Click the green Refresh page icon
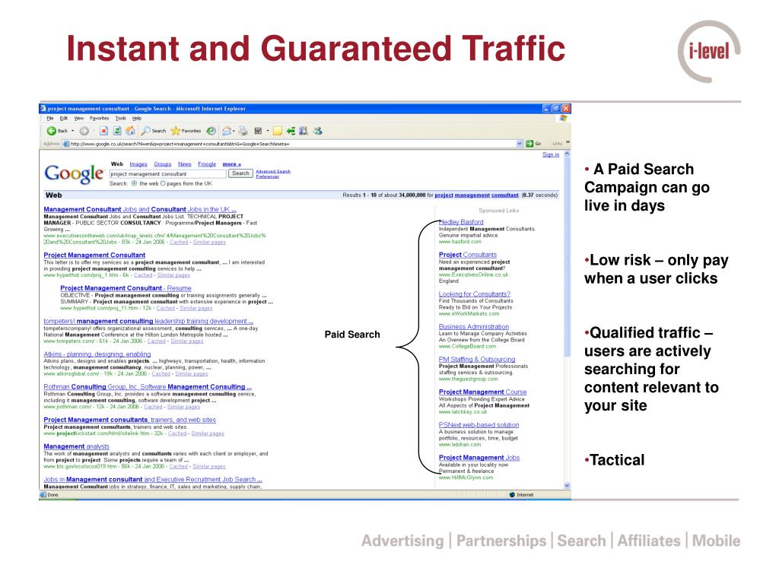The image size is (779, 584). coord(117,131)
